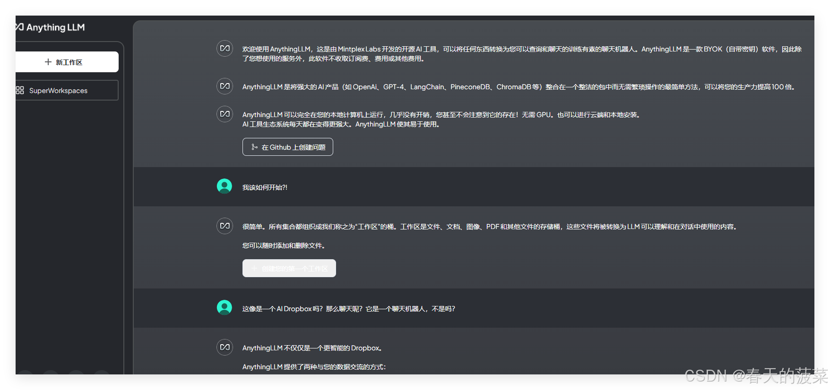Select the line AnythingLLM 提供了两种与您的数据交流的方式
Image resolution: width=830 pixels, height=390 pixels.
click(x=314, y=367)
